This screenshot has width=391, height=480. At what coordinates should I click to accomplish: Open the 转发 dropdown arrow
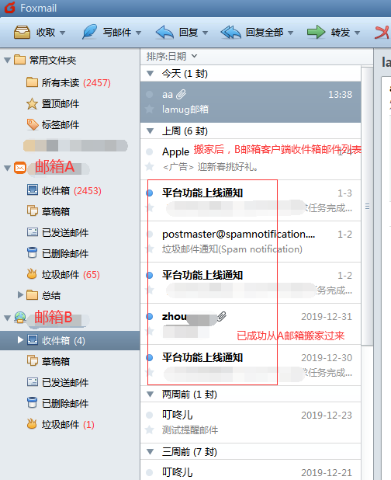click(357, 33)
